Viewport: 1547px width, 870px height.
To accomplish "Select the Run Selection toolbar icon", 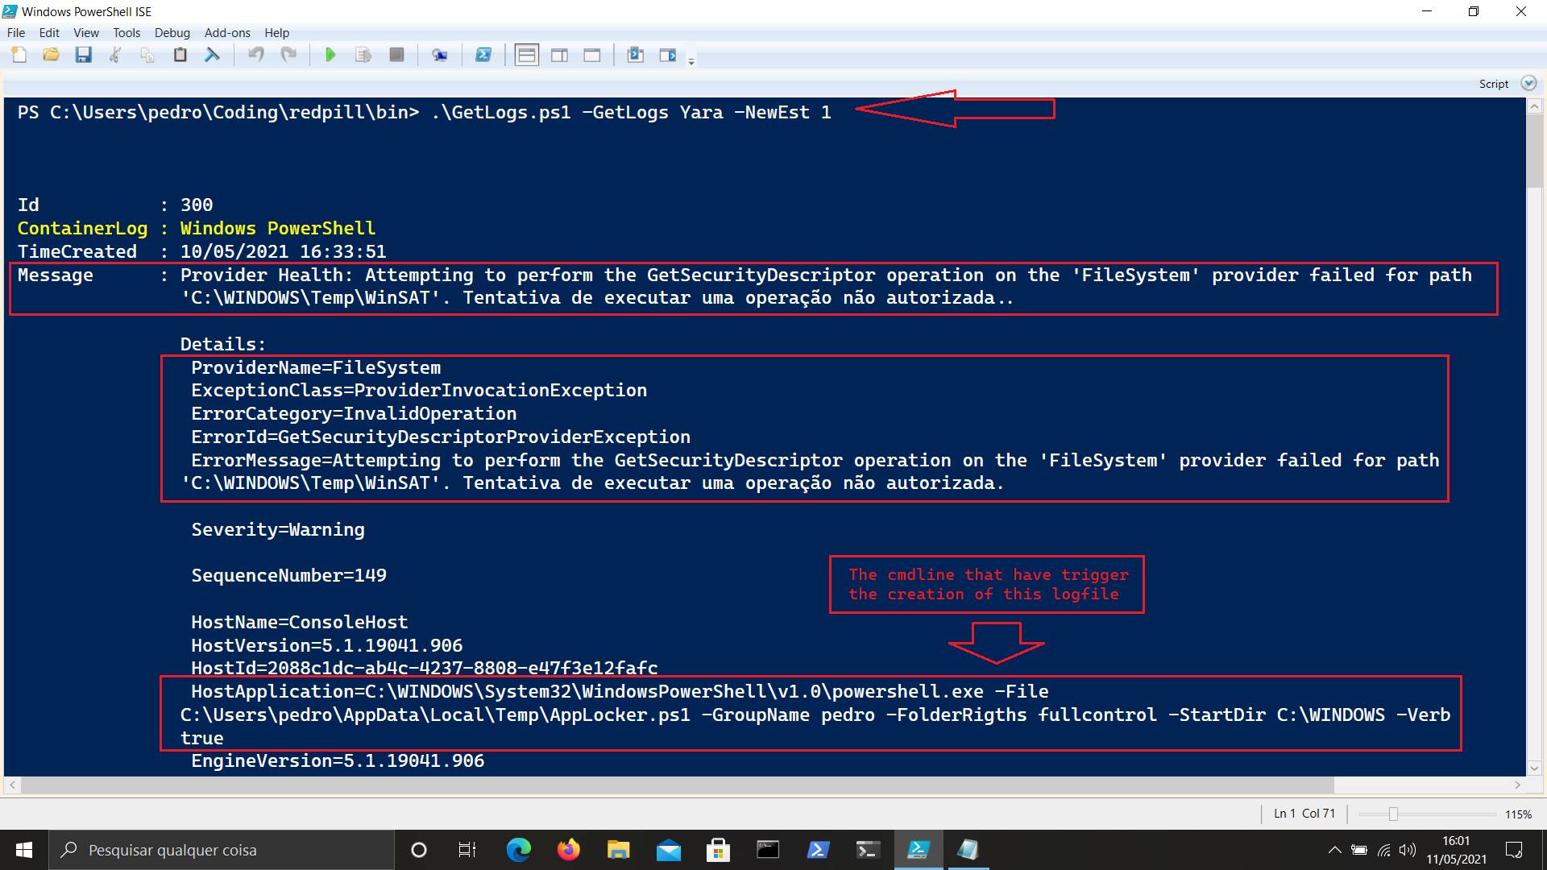I will coord(363,55).
